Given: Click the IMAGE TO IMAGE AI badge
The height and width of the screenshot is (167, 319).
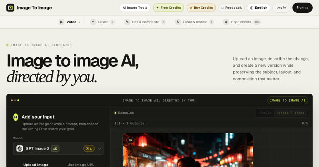Looking at the screenshot, I should click(287, 101).
